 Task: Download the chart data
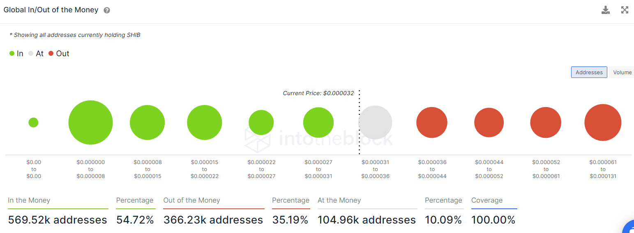tap(605, 10)
